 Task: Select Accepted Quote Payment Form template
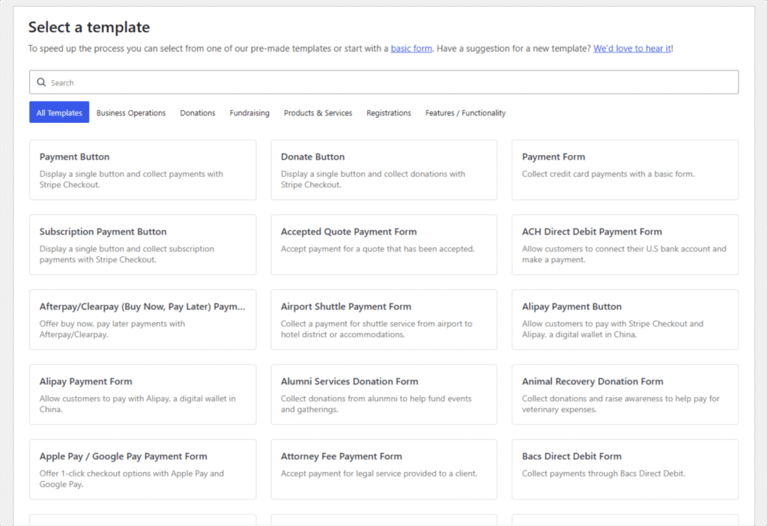coord(384,245)
